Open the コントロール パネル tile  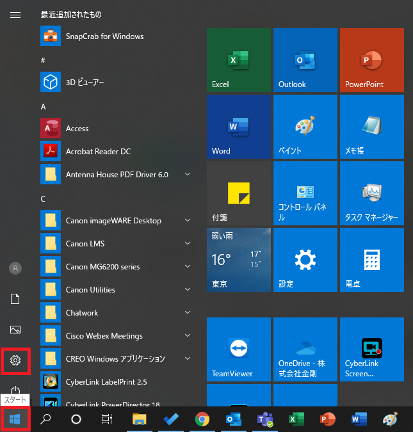(x=305, y=193)
